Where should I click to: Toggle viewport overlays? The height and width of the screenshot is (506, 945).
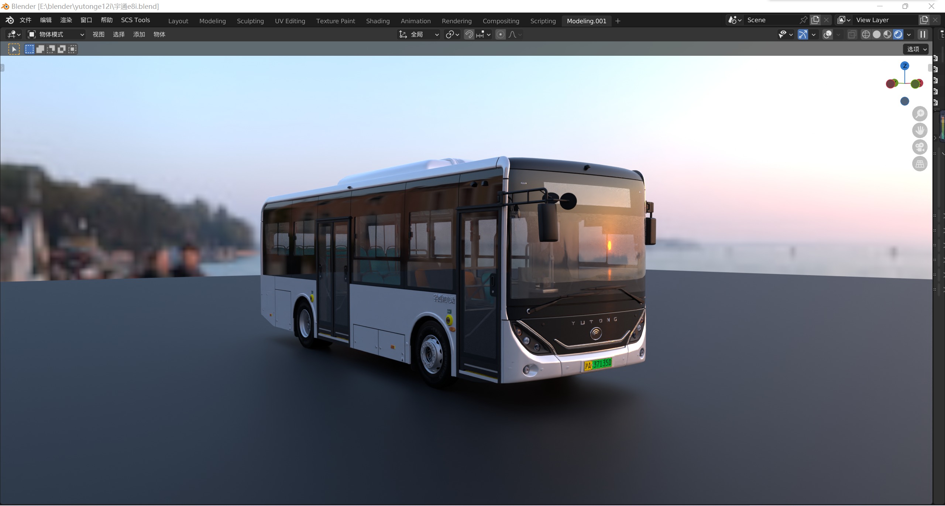click(x=828, y=34)
